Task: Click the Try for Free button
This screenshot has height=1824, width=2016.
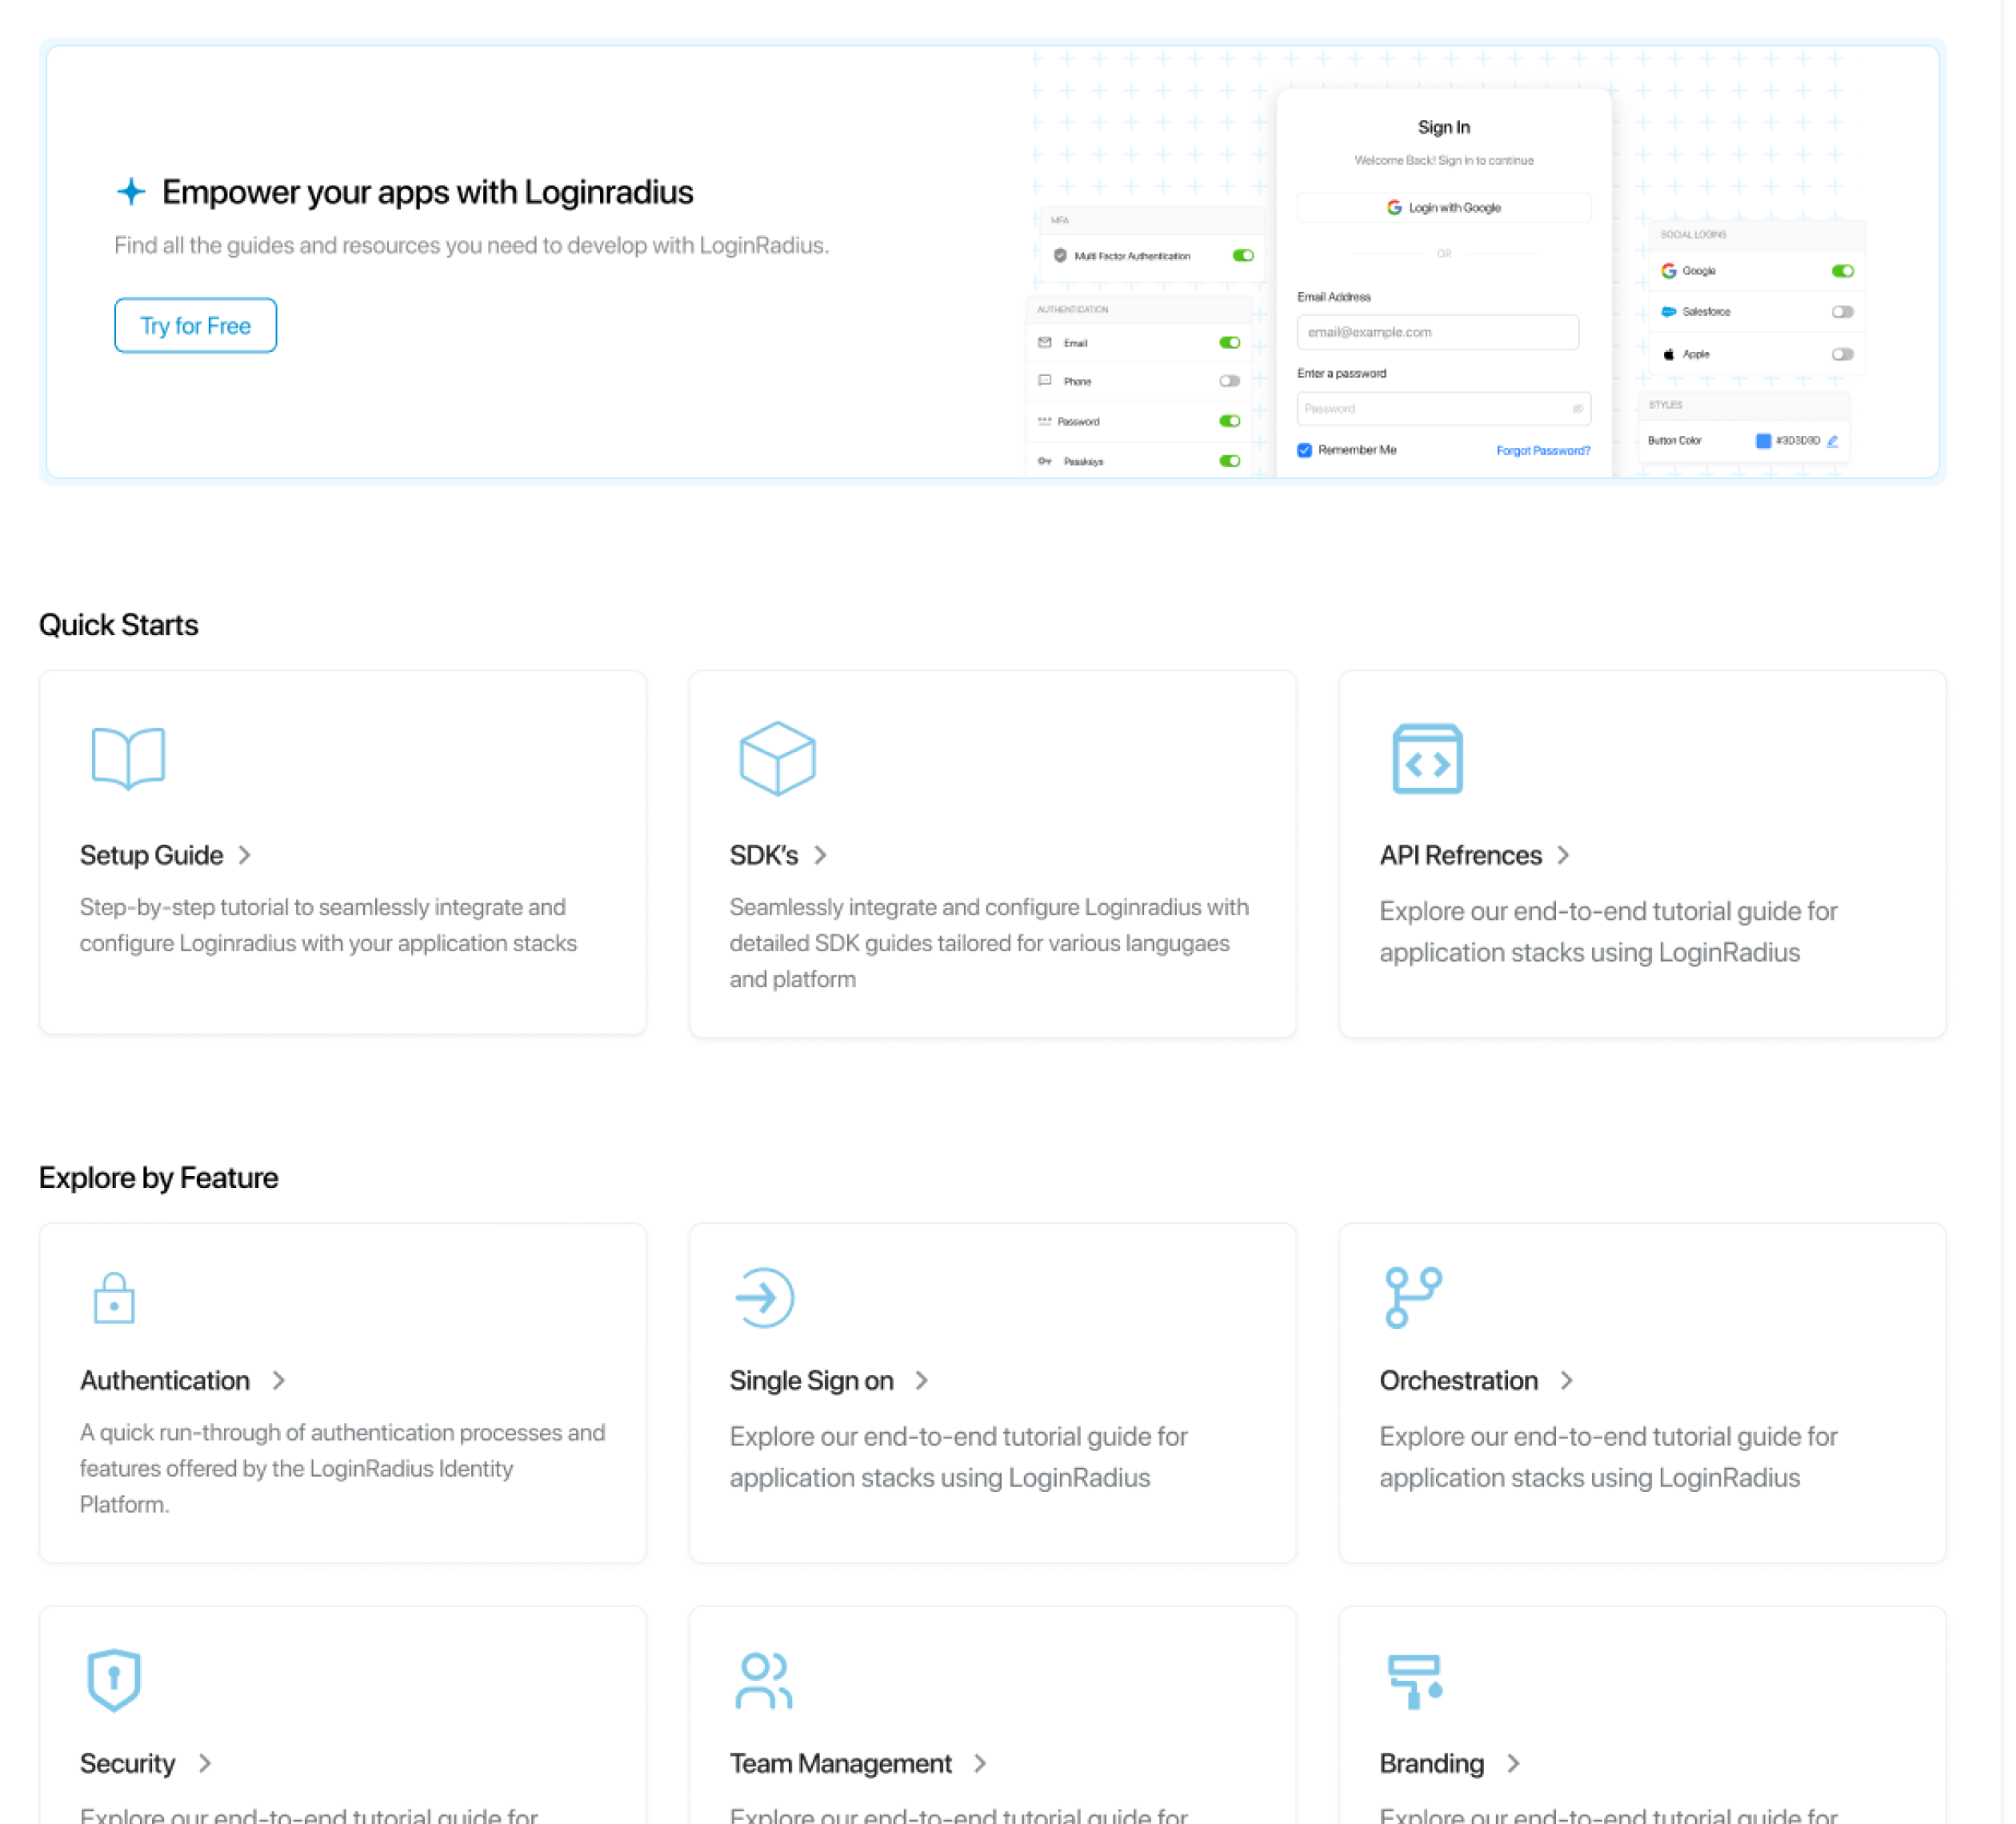Action: 196,325
